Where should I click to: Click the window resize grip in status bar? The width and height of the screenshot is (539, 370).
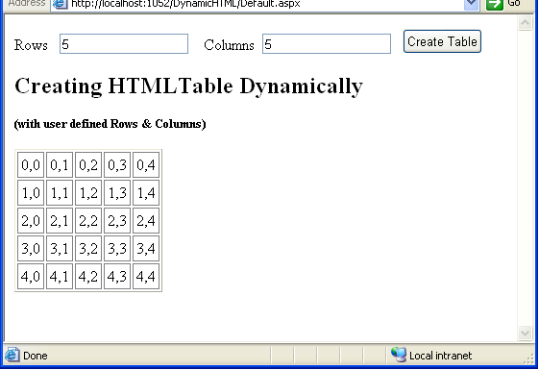(529, 358)
